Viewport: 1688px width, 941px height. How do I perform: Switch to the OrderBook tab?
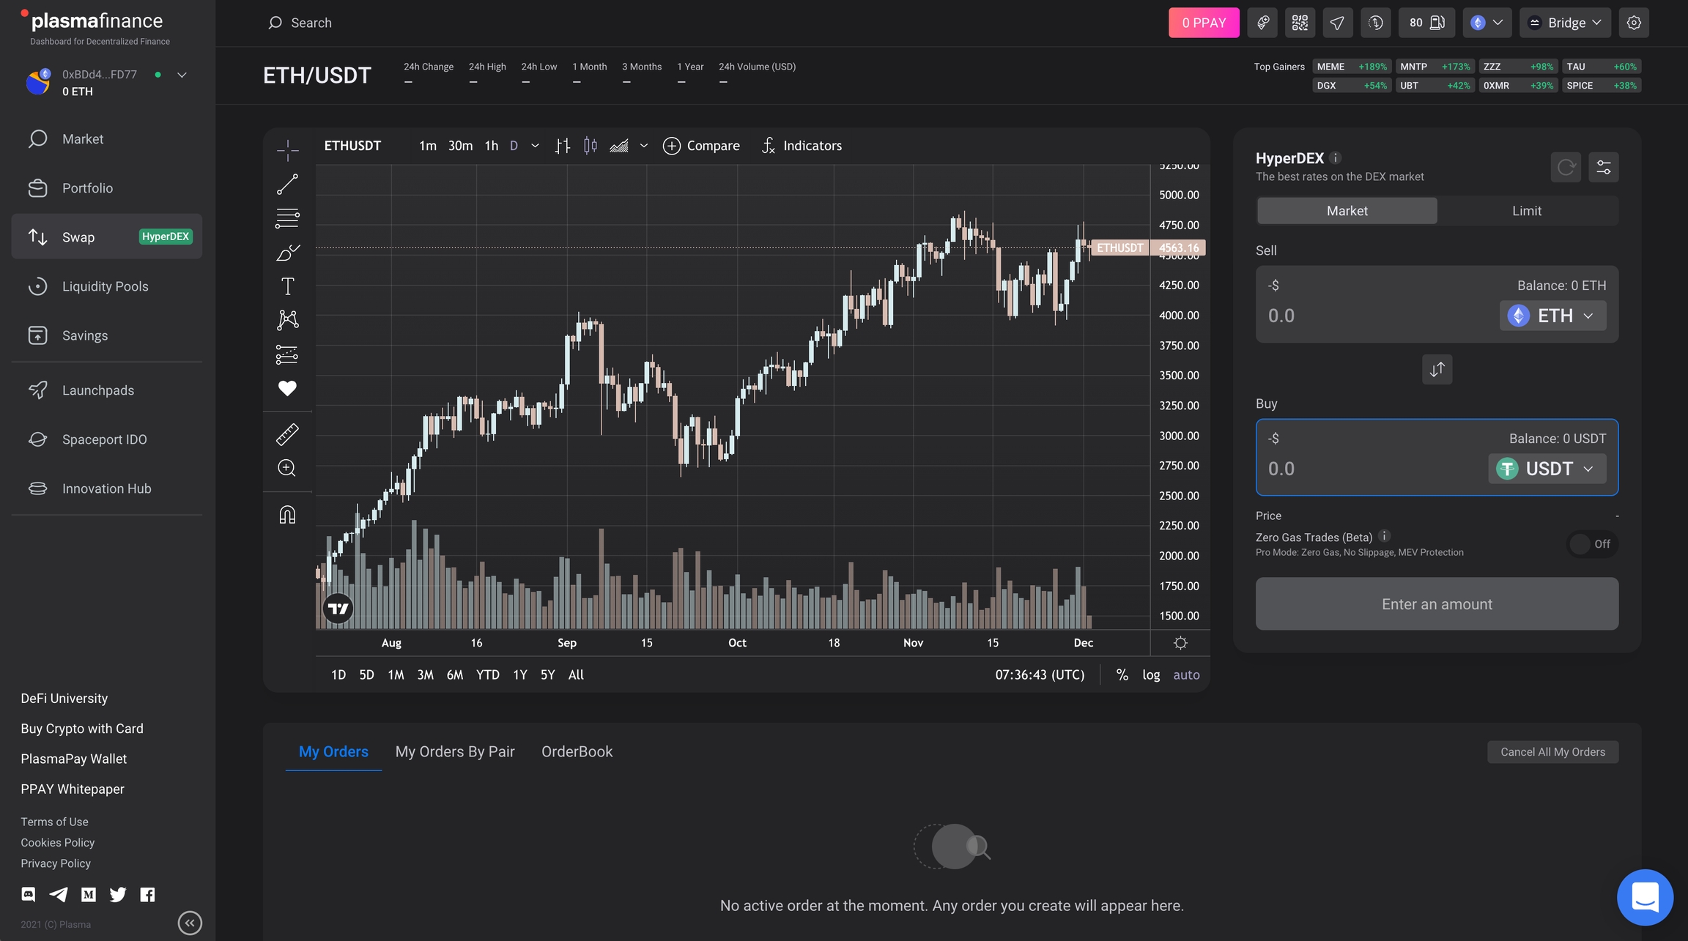tap(577, 751)
